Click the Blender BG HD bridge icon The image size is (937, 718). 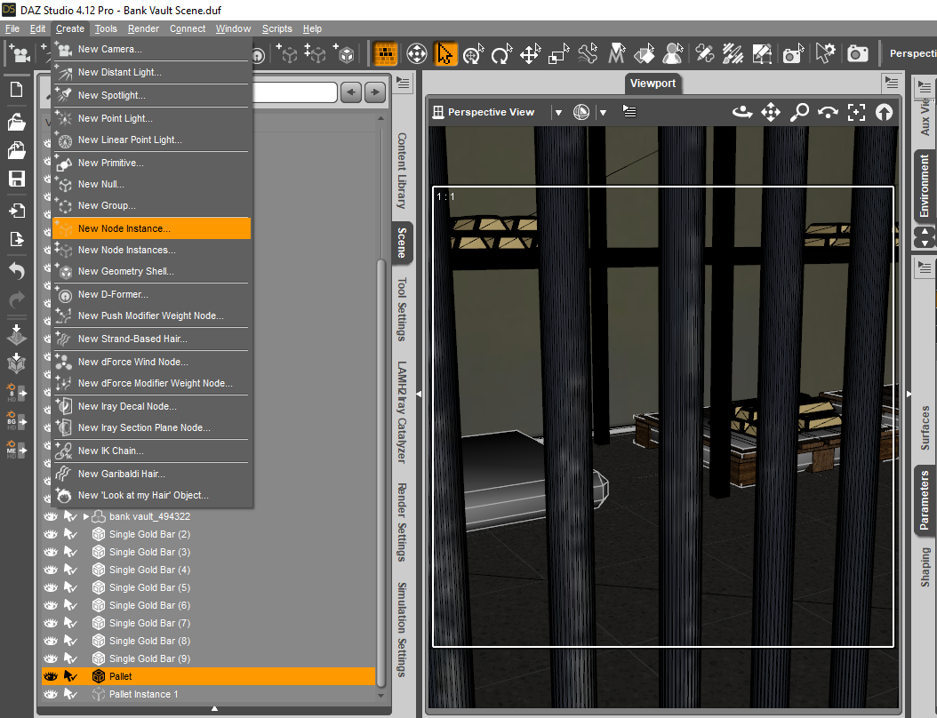tap(16, 421)
